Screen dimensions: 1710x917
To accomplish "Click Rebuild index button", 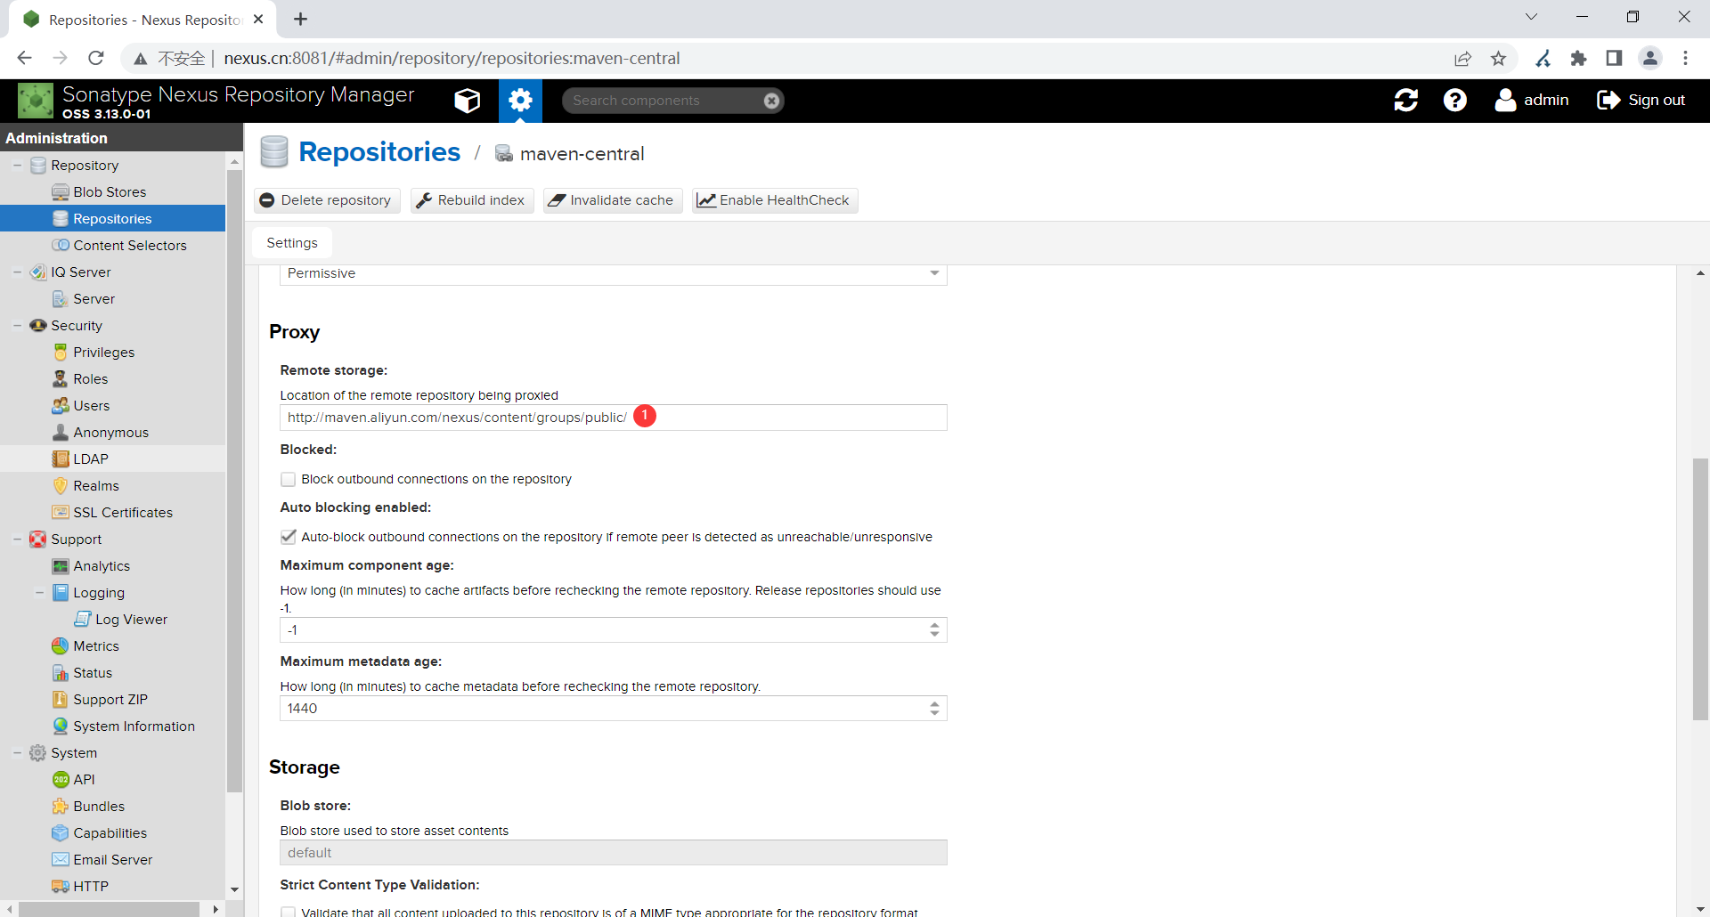I will coord(472,200).
